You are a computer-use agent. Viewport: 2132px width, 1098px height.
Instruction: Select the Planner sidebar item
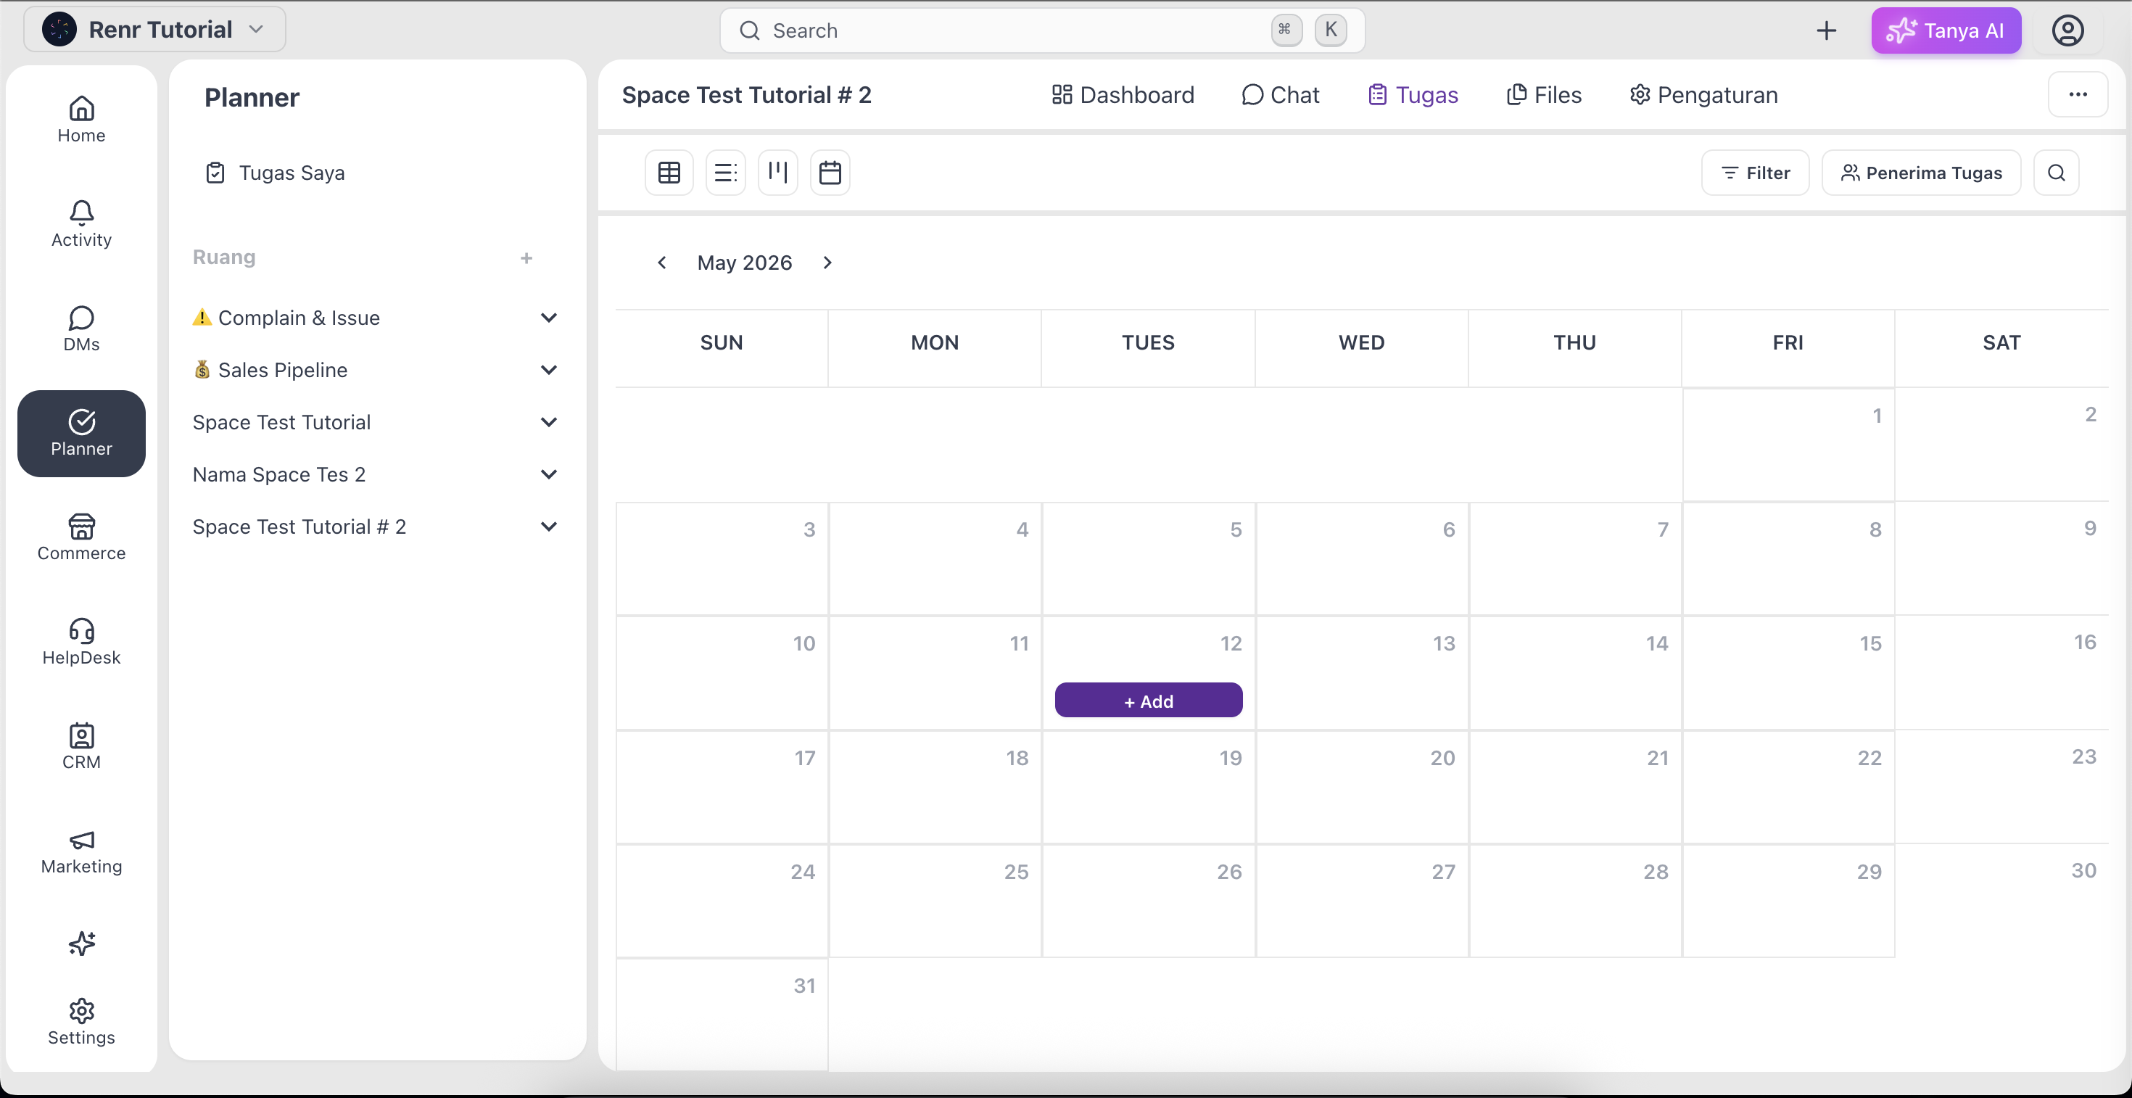coord(81,434)
